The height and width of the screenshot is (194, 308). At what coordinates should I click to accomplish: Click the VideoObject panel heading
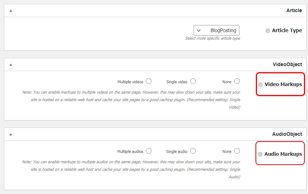[287, 64]
